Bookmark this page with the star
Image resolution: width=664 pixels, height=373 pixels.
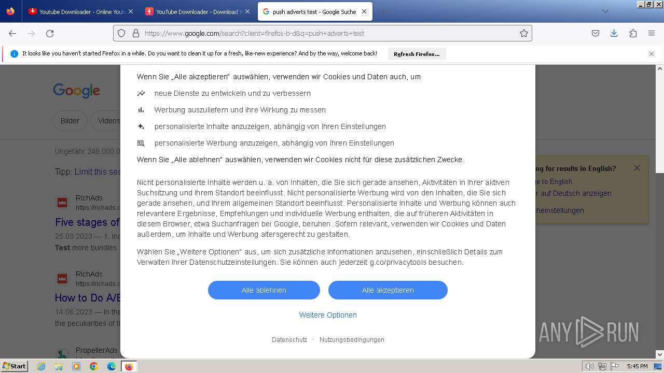[523, 33]
